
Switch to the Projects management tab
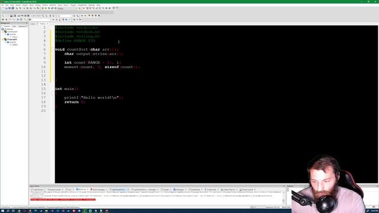click(7, 26)
